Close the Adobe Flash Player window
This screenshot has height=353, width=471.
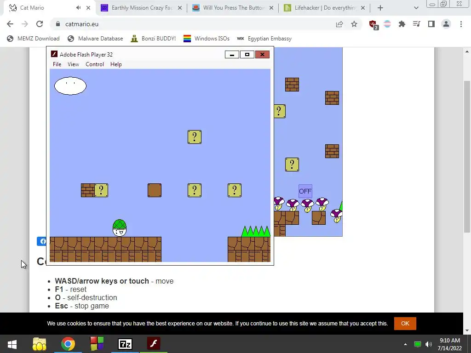262,55
